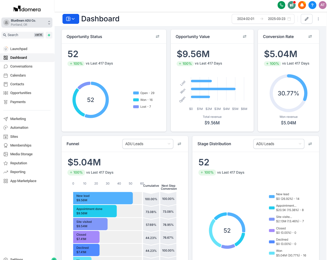
Task: Toggle Declined legend swatch in Stage Distribution
Action: 272,242
